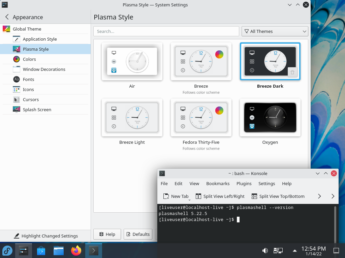Image resolution: width=345 pixels, height=258 pixels.
Task: Click terminal area in Konsole
Action: 246,223
